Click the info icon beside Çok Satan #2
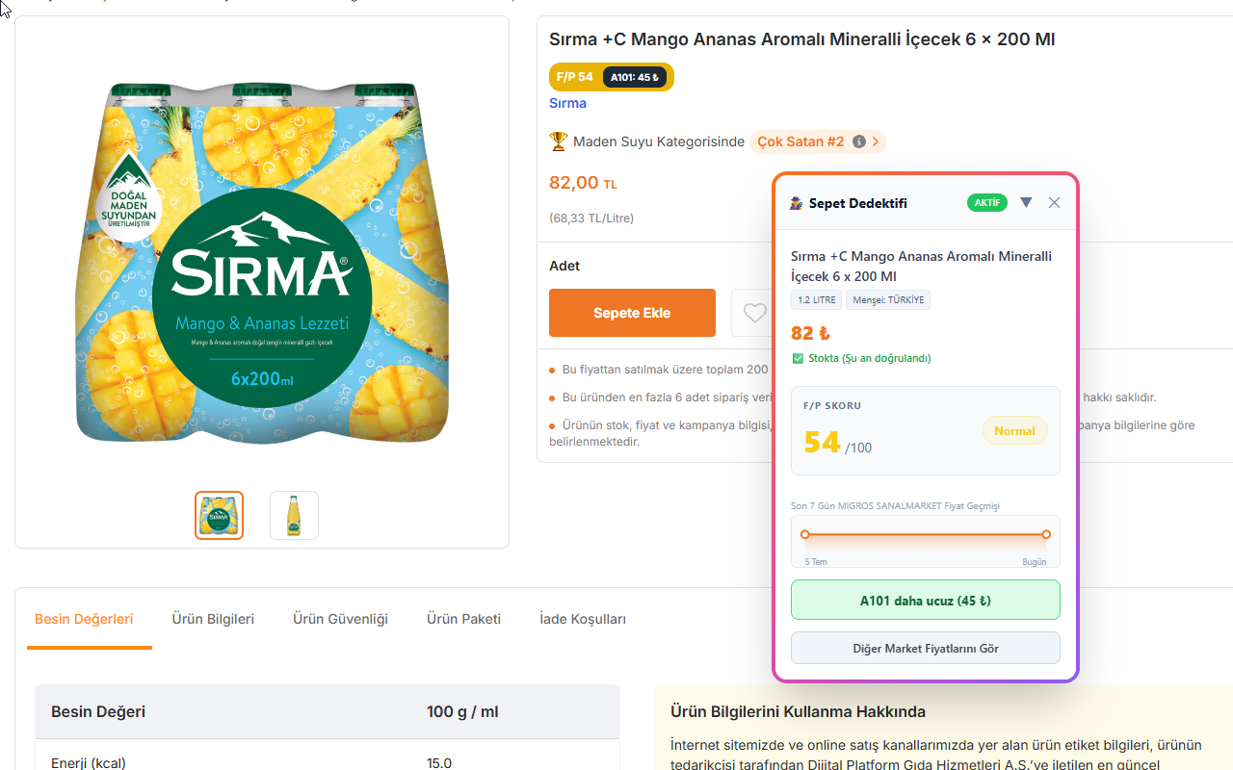Image resolution: width=1233 pixels, height=770 pixels. click(859, 141)
